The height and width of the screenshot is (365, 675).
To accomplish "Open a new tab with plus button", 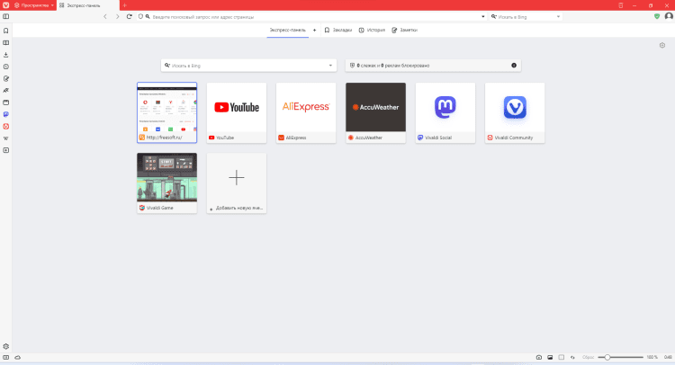I will [124, 5].
